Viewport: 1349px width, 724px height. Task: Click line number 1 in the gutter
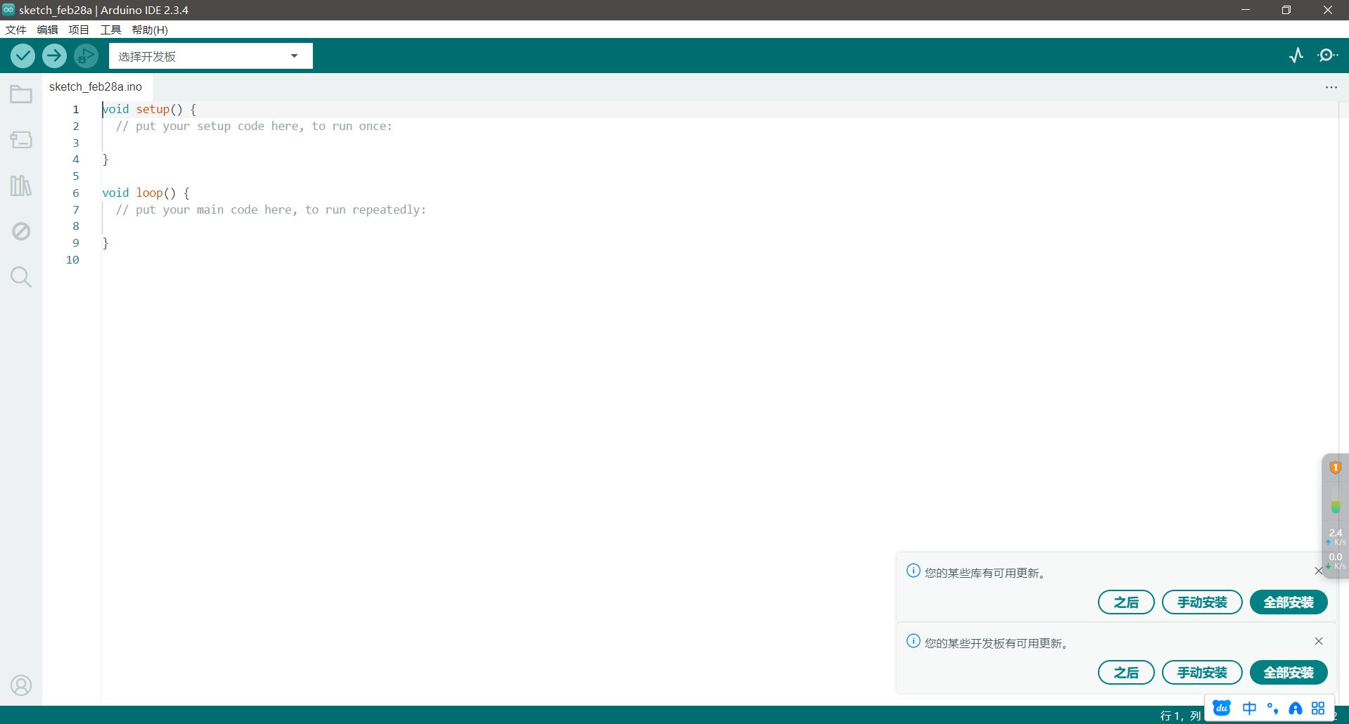tap(76, 110)
